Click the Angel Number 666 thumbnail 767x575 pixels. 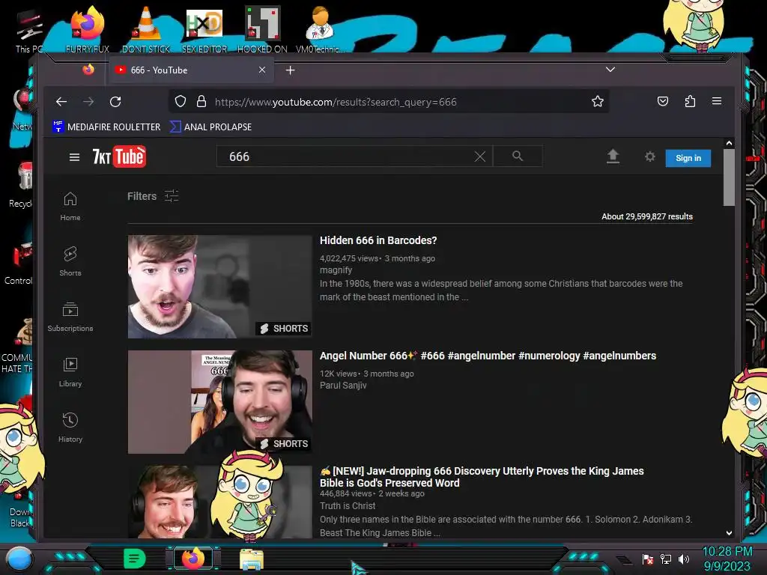(x=219, y=402)
